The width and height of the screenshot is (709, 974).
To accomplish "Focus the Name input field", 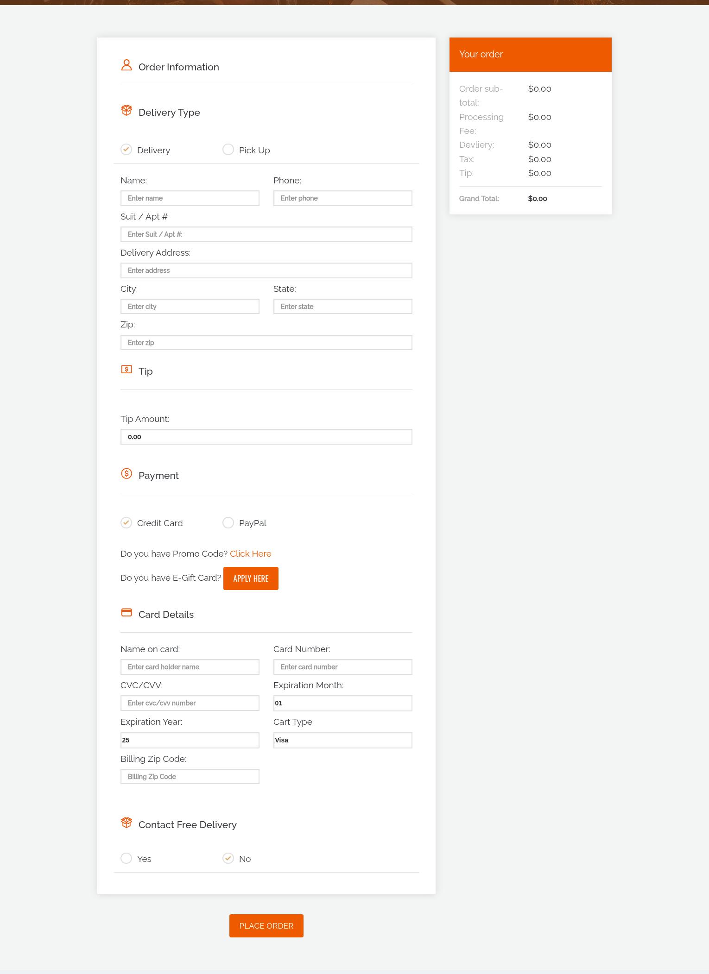I will coord(190,198).
